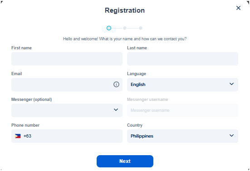Click the +63 country code
250x171 pixels.
coord(27,136)
